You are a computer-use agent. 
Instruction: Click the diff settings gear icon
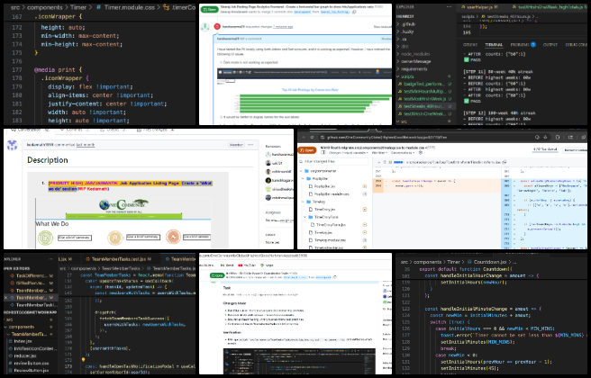421,153
